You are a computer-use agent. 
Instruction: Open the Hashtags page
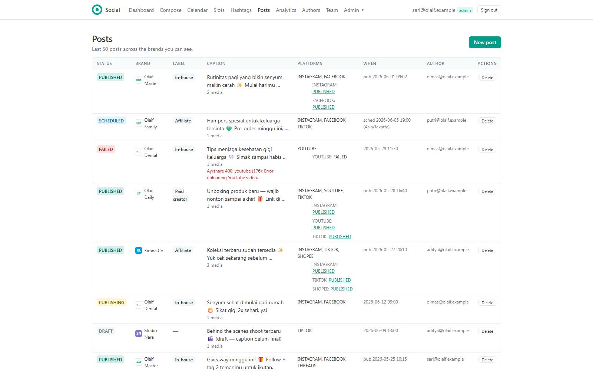[241, 10]
